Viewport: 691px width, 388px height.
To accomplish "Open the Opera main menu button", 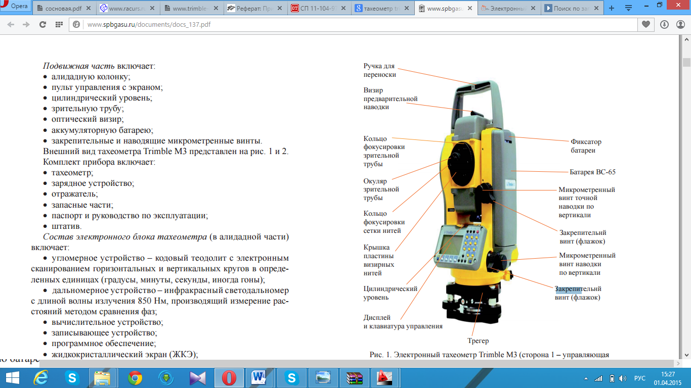I will coord(16,7).
